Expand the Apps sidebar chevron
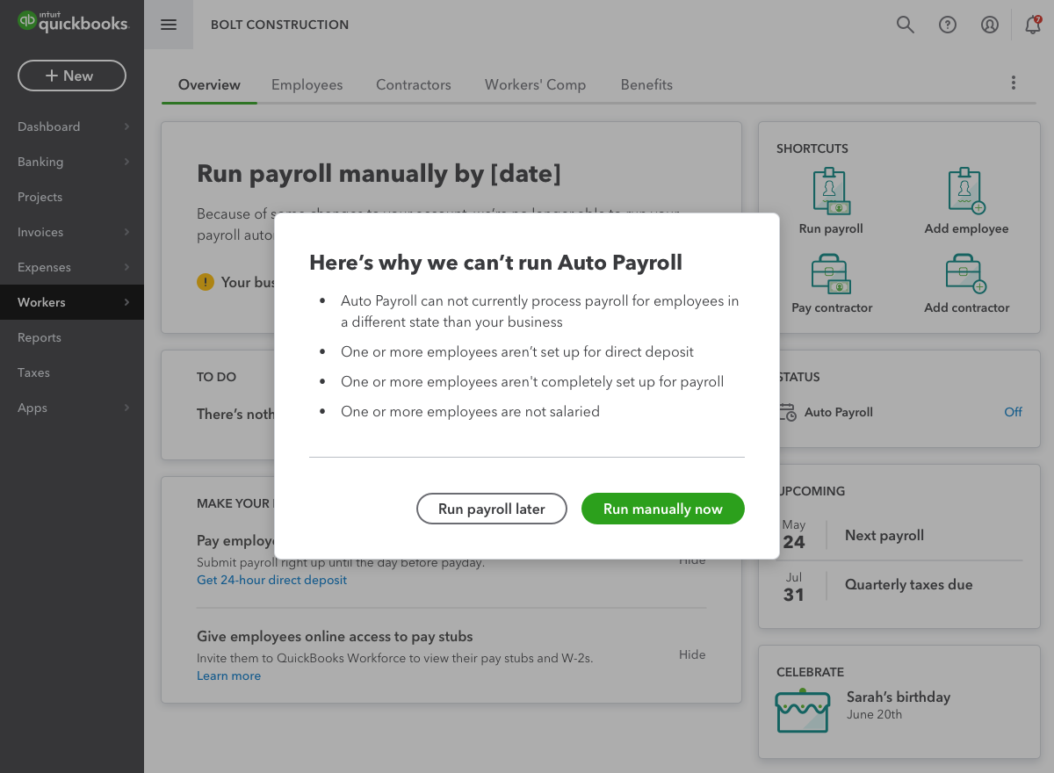Screen dimensions: 1054x773 (x=126, y=408)
